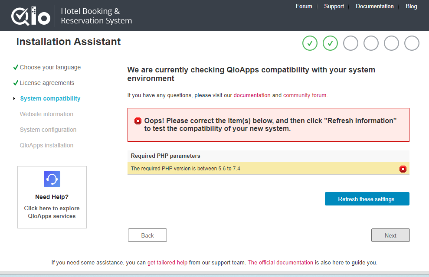Open the Support link in header
The image size is (429, 277).
coord(334,7)
